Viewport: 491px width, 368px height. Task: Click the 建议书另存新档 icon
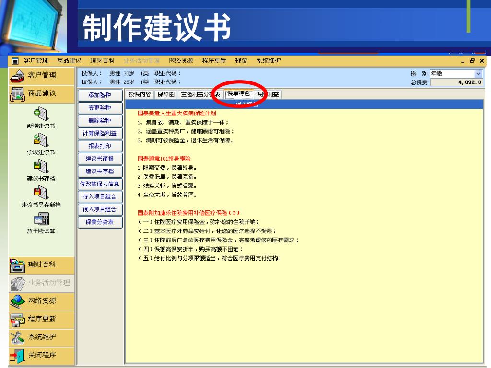point(41,193)
